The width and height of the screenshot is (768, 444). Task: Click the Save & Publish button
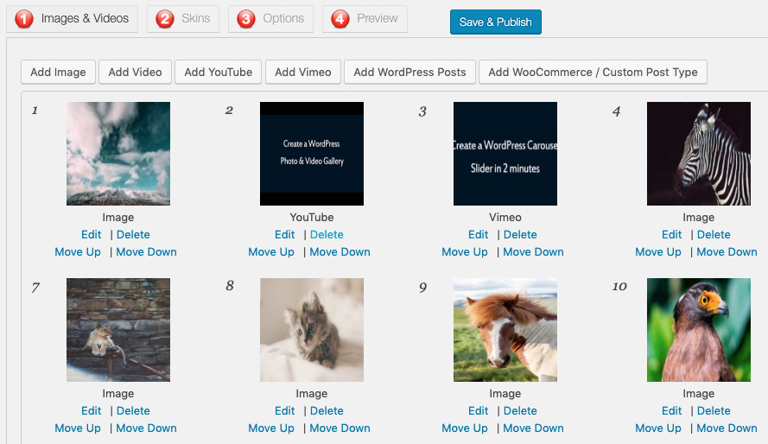tap(496, 22)
